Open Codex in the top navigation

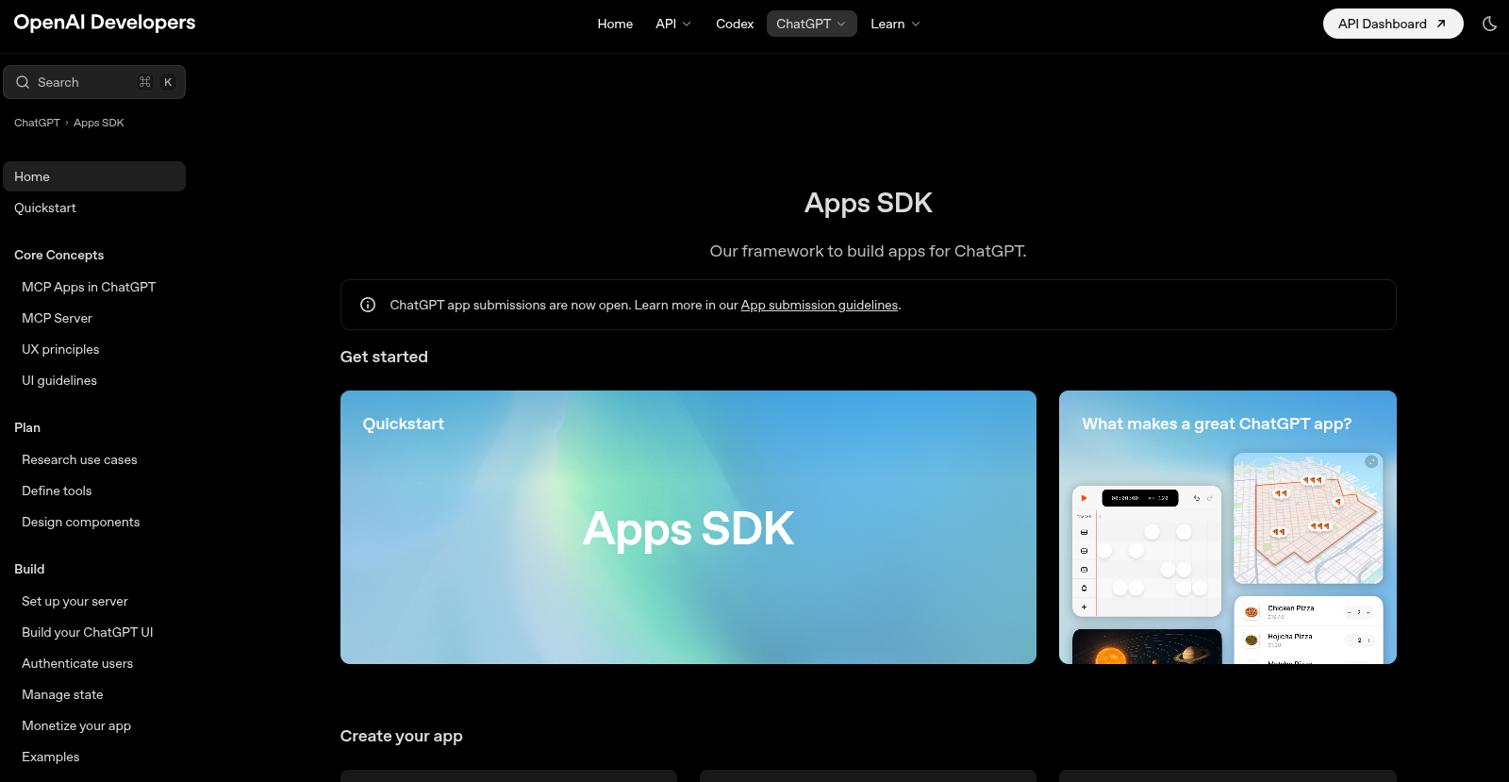point(735,24)
